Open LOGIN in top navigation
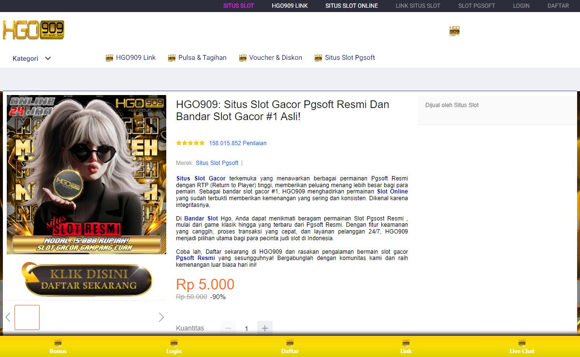 [521, 6]
